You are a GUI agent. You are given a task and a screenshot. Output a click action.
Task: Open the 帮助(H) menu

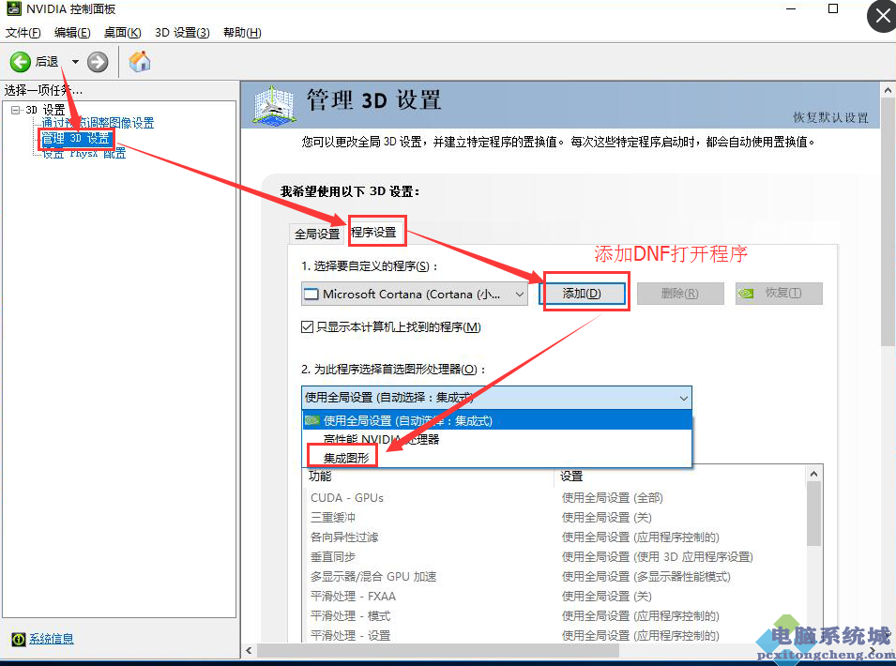(242, 33)
